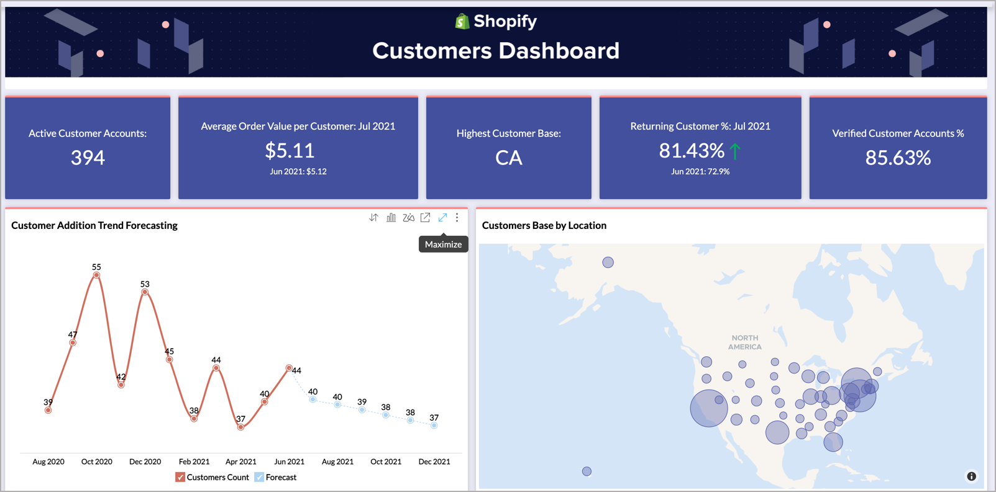The width and height of the screenshot is (996, 492).
Task: Click the Dec 2021 forecast point labeled 37
Action: tap(434, 426)
